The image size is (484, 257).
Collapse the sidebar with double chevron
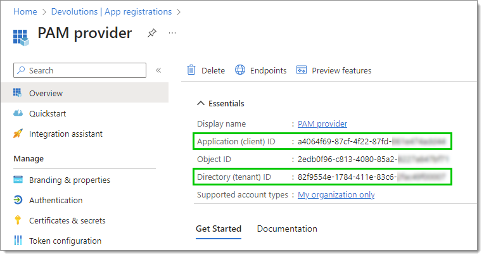[158, 70]
